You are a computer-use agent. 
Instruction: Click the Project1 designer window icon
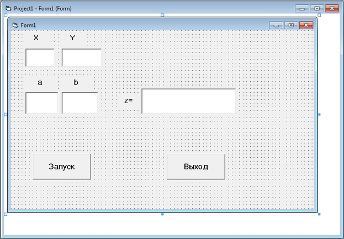pos(8,8)
